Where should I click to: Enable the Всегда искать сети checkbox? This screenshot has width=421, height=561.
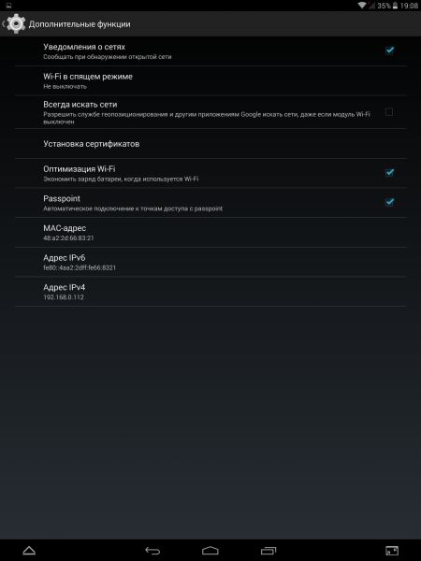point(389,112)
